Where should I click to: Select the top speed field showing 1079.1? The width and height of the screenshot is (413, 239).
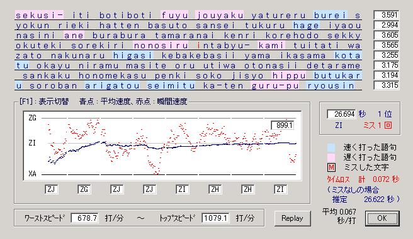[215, 218]
